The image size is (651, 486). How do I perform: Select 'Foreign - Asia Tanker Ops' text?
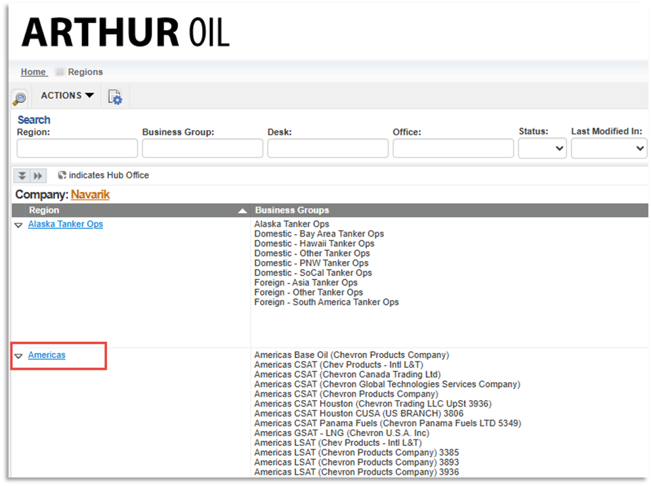306,283
